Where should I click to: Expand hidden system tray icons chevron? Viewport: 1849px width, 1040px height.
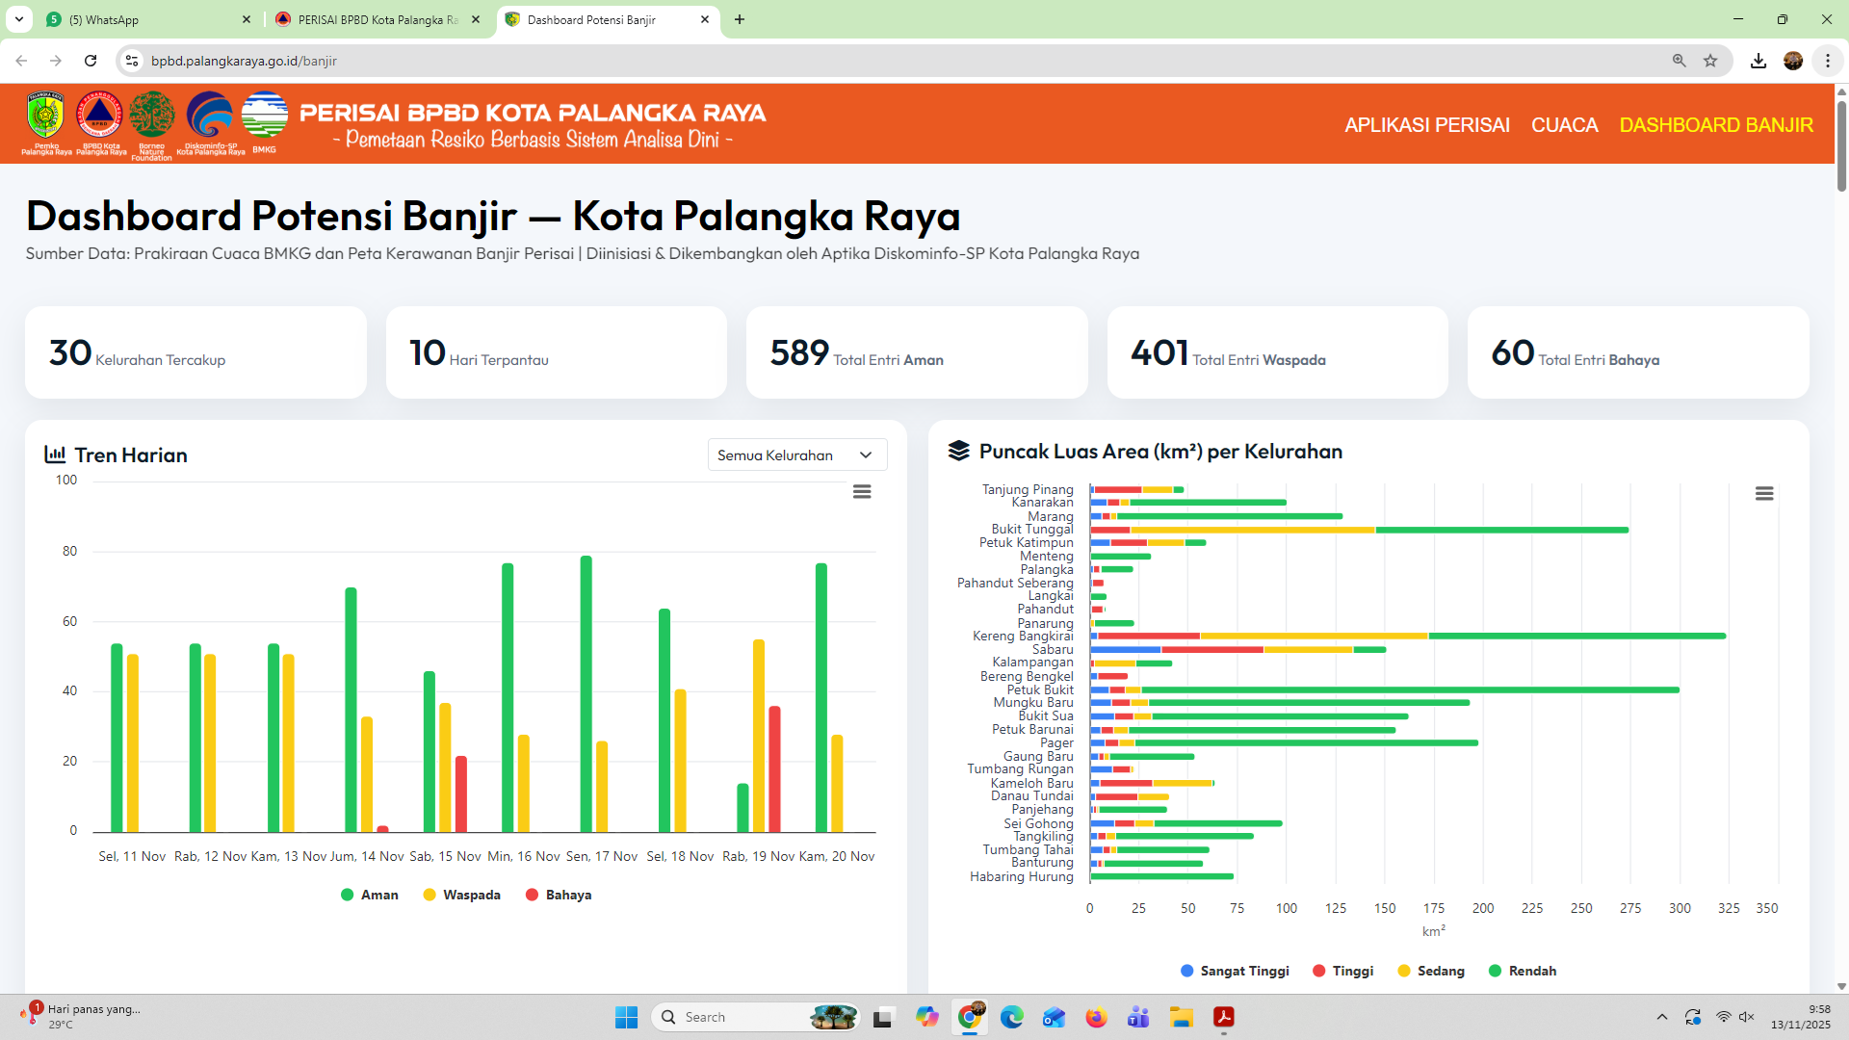1661,1017
